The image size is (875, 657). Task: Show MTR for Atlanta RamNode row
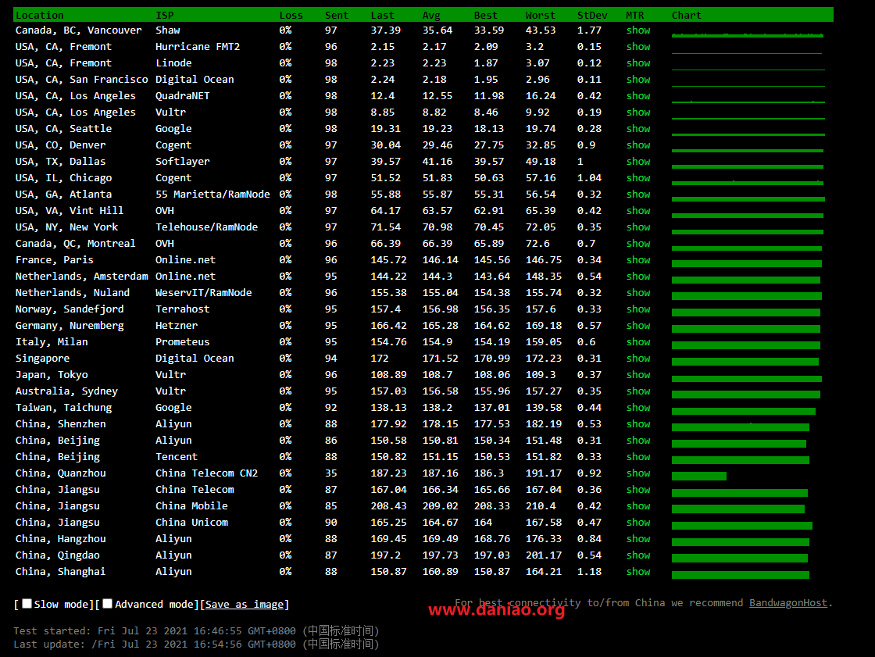tap(637, 195)
